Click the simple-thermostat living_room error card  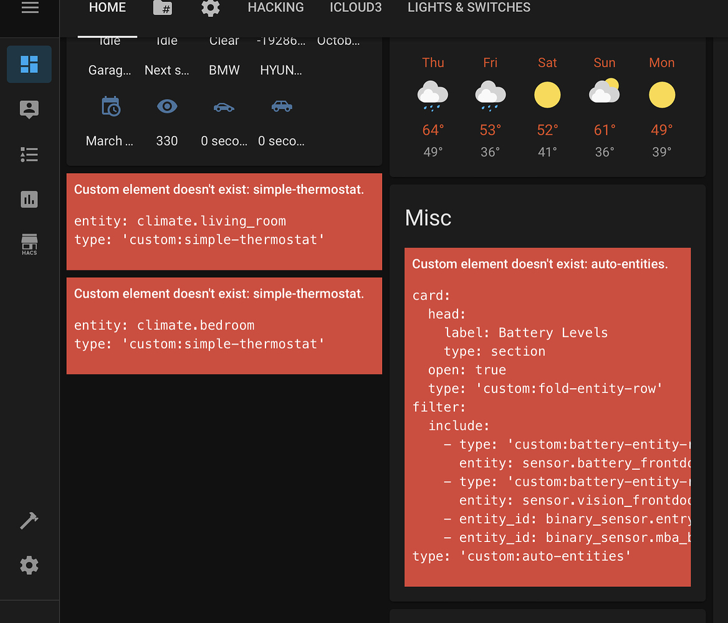pos(224,222)
